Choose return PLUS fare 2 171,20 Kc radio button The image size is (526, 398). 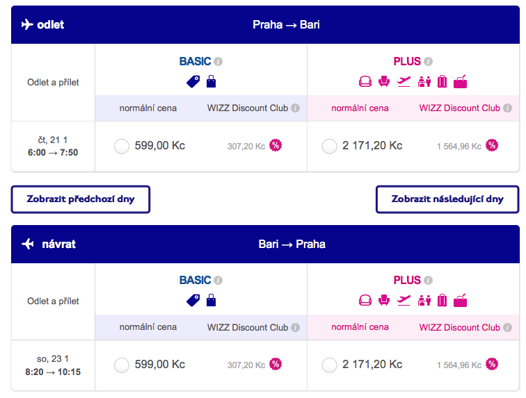click(329, 365)
